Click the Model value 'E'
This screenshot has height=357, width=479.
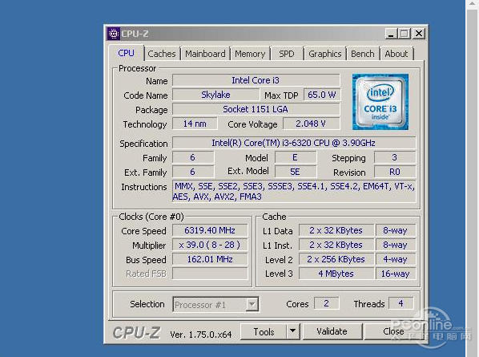[295, 157]
